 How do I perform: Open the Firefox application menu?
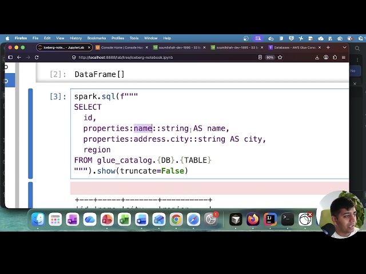click(x=21, y=38)
